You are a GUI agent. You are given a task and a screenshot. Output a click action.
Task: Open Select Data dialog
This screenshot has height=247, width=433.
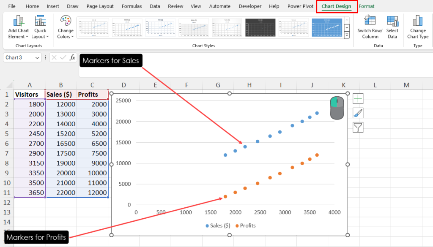point(392,27)
